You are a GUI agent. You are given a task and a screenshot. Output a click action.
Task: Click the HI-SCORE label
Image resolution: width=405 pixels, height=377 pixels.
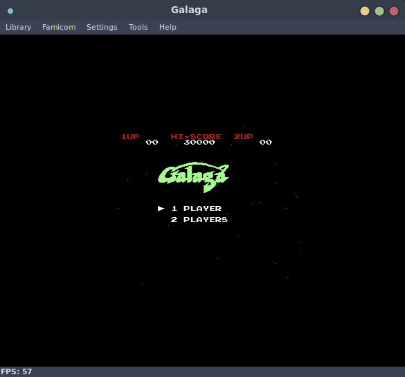point(196,136)
